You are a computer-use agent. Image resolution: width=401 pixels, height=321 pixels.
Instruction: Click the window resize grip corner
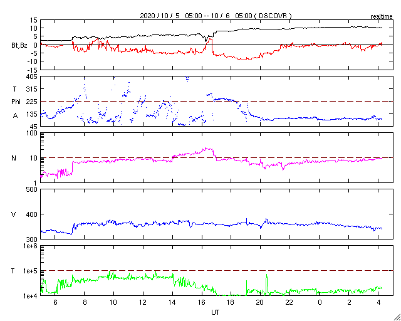[x=397, y=317]
